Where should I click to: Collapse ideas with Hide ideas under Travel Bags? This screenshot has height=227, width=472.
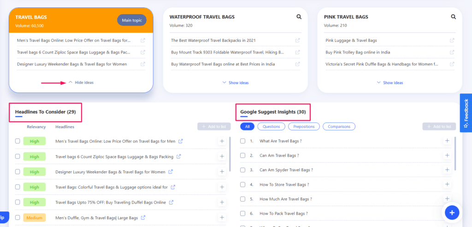pyautogui.click(x=81, y=82)
